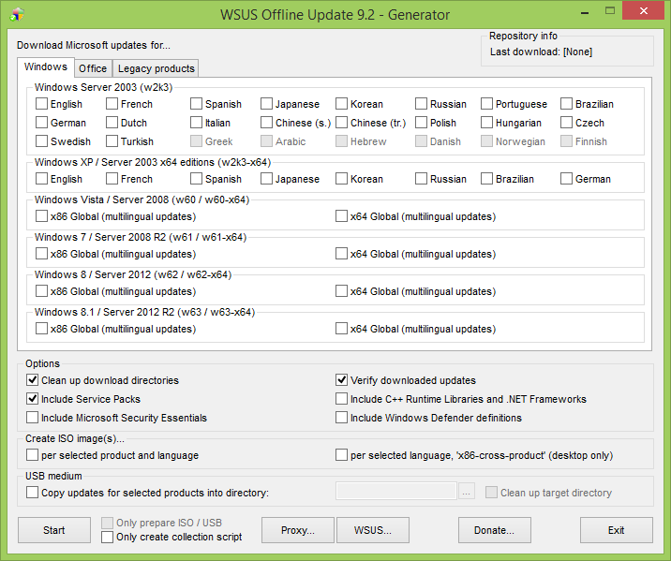This screenshot has width=671, height=561.
Task: Enable Include Microsoft Security Essentials
Action: click(x=34, y=418)
